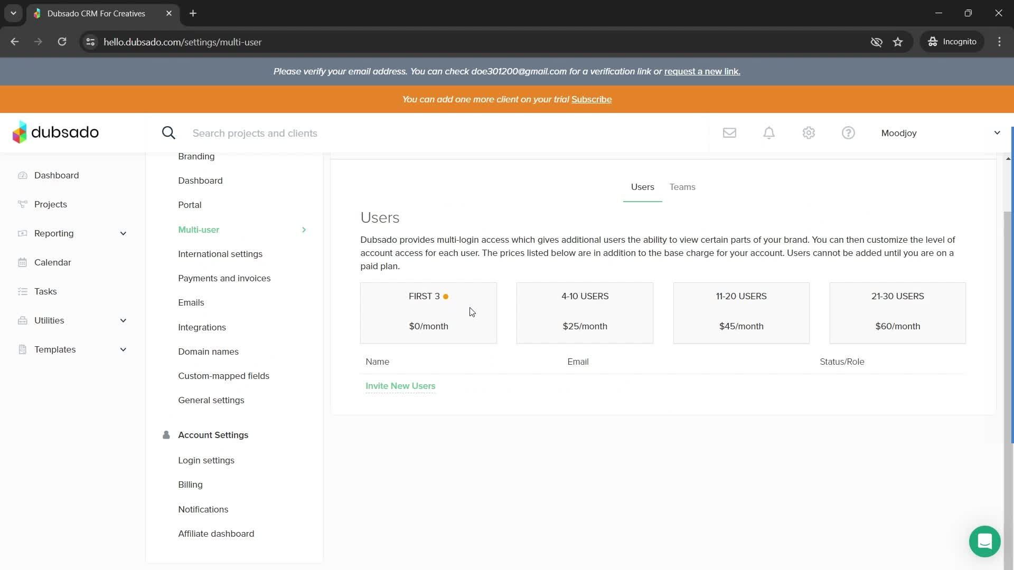
Task: Expand the Templates menu chevron
Action: [123, 349]
